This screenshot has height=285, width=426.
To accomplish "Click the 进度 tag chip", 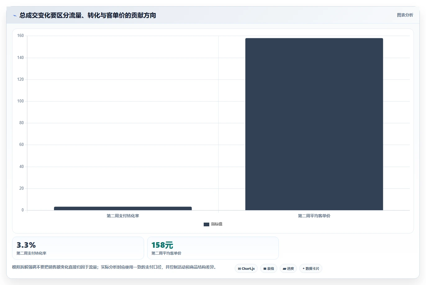I will (x=288, y=269).
